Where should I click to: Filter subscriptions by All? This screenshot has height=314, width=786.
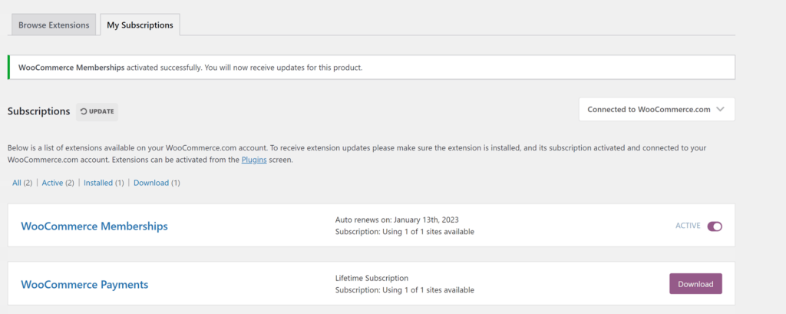17,183
